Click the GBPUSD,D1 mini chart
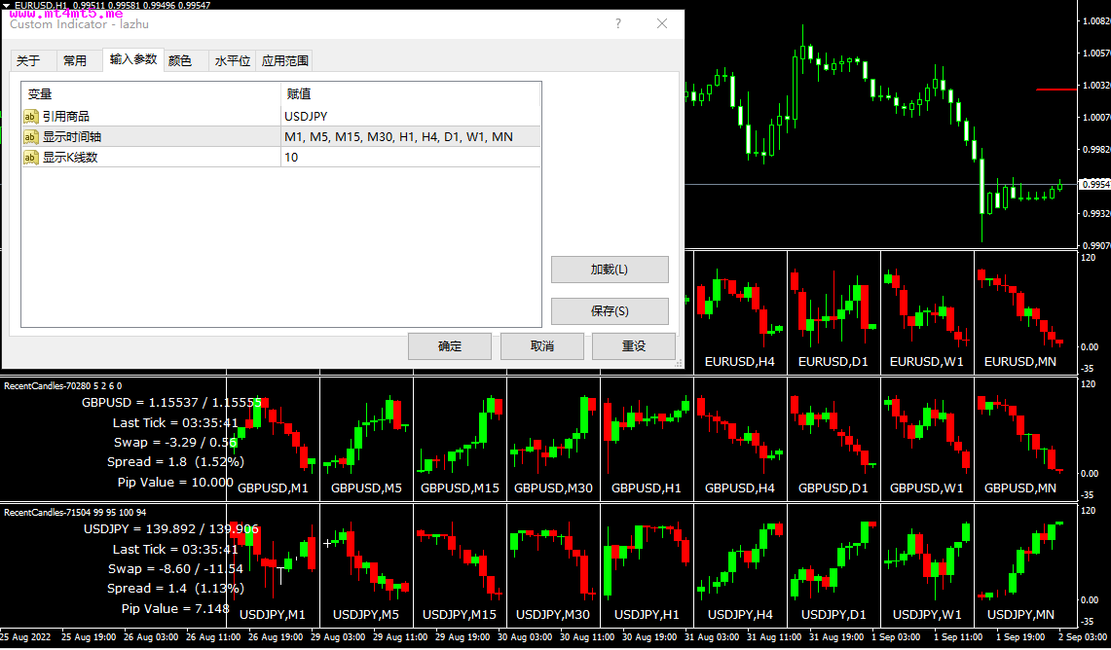Screen dimensions: 1111x650 833,439
